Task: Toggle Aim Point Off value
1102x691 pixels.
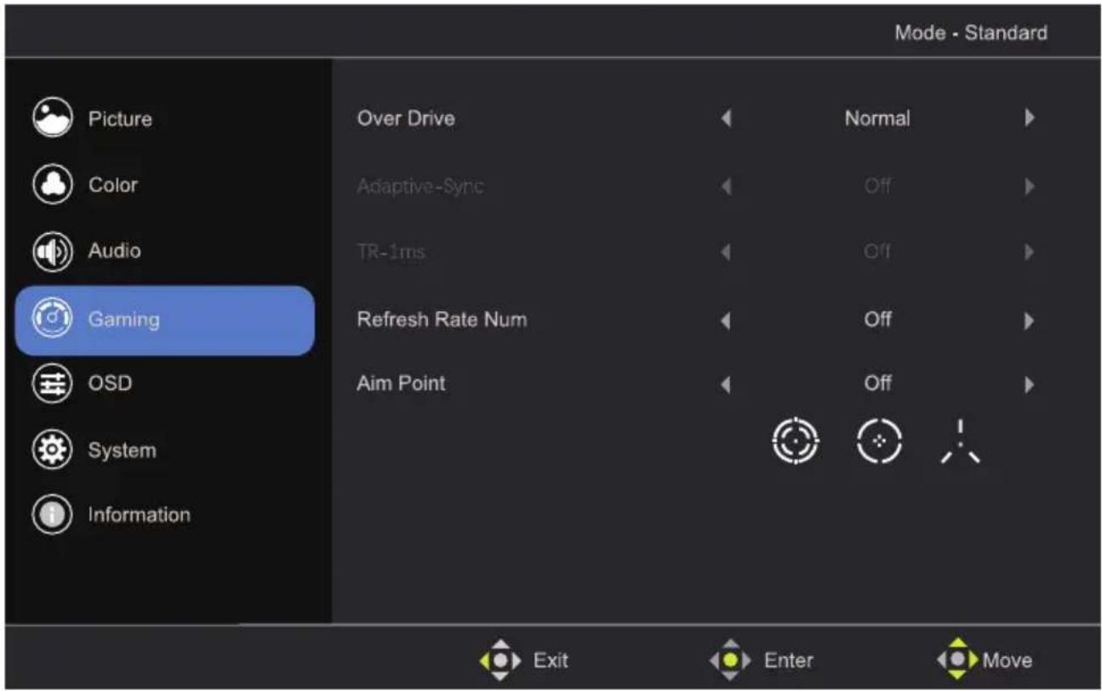Action: click(x=877, y=383)
